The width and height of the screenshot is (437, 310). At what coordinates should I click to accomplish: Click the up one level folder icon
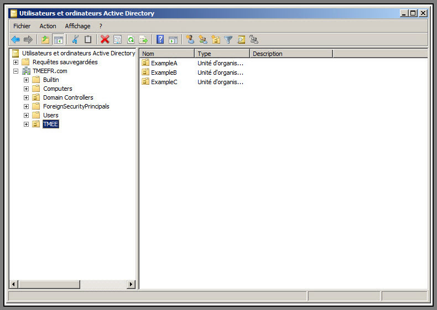45,39
